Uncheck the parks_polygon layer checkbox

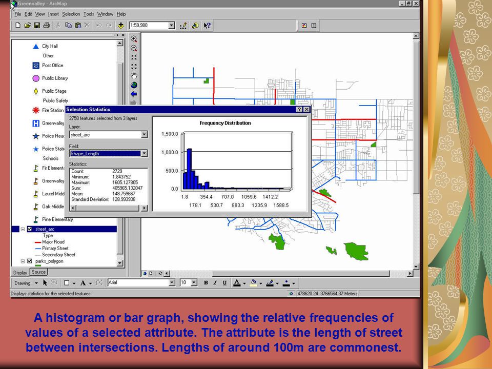point(30,261)
